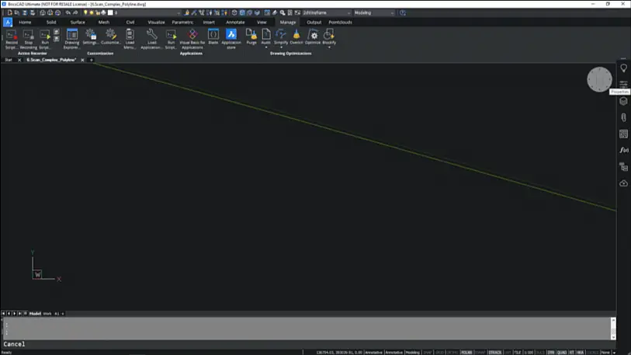
Task: Switch to the Start document tab
Action: coord(9,60)
